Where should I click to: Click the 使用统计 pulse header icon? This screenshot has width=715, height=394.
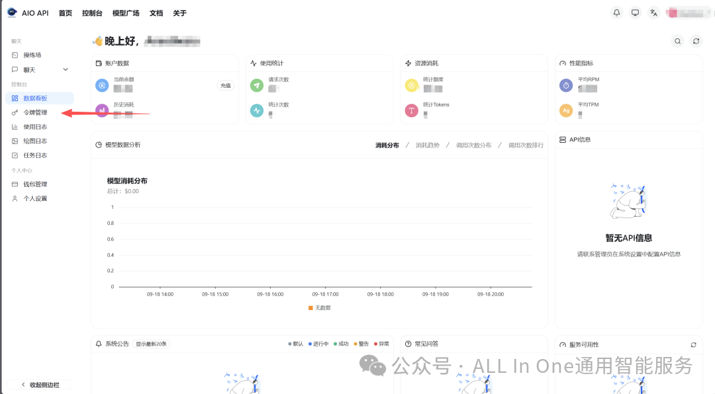[254, 63]
